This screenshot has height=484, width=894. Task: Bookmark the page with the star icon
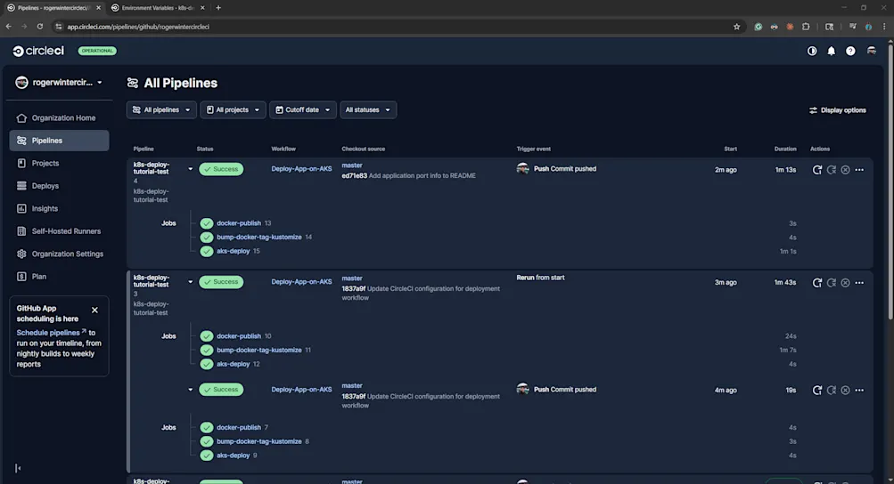coord(736,27)
